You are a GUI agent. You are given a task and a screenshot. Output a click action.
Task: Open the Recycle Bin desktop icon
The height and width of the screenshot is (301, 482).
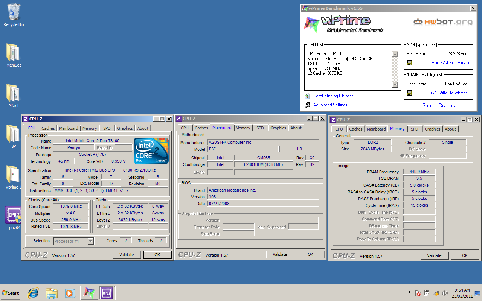point(14,15)
